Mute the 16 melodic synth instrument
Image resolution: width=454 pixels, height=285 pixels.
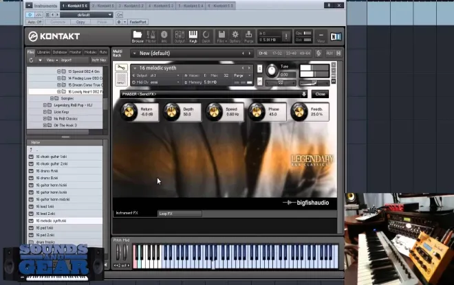coord(260,82)
